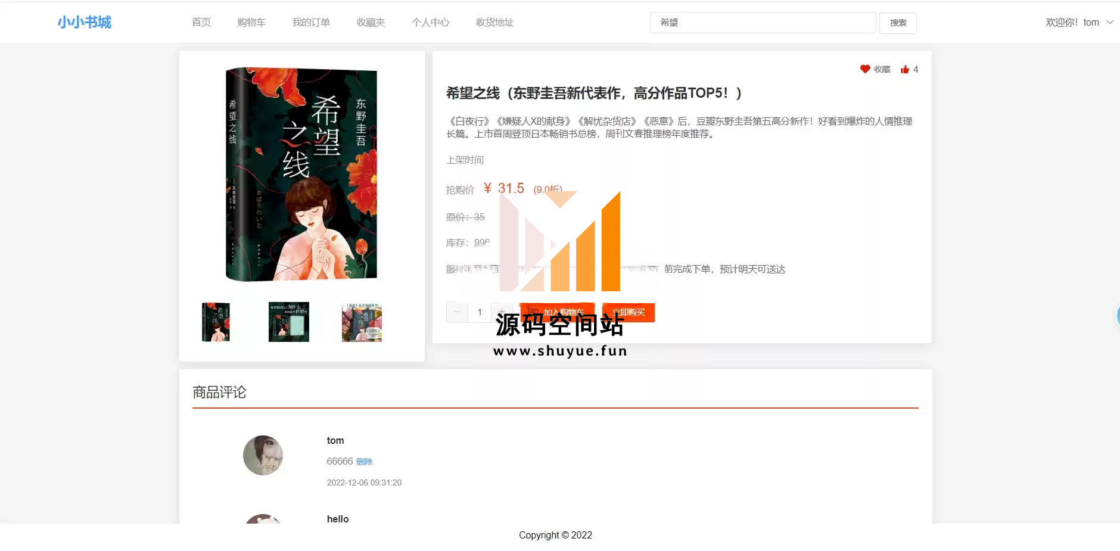The height and width of the screenshot is (551, 1120).
Task: Click the large 希望之线 cover image
Action: 301,174
